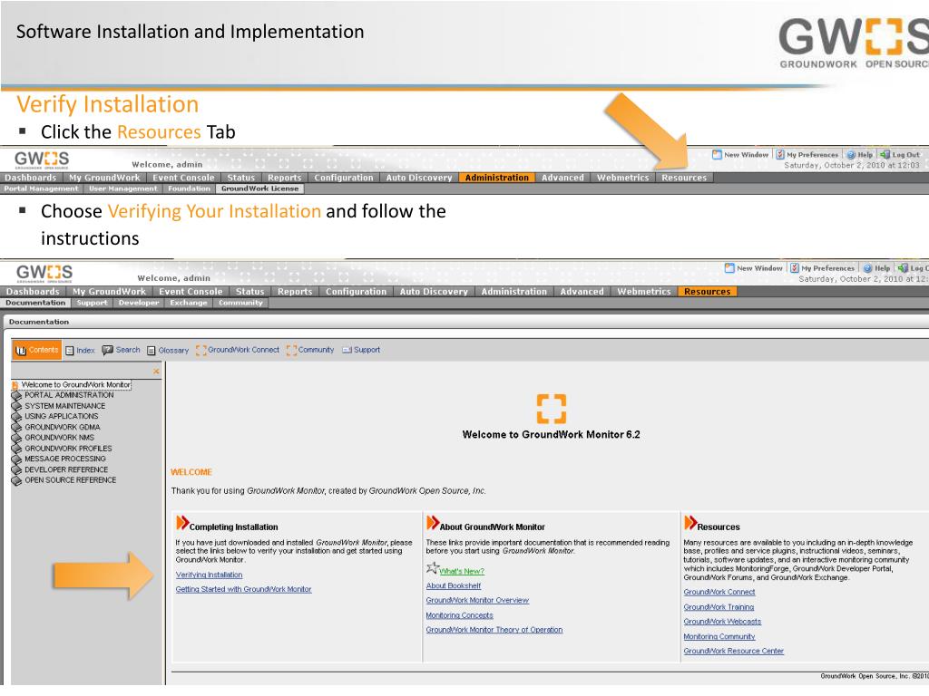
Task: Open GroundWork Connect link under Resources heading
Action: point(719,593)
